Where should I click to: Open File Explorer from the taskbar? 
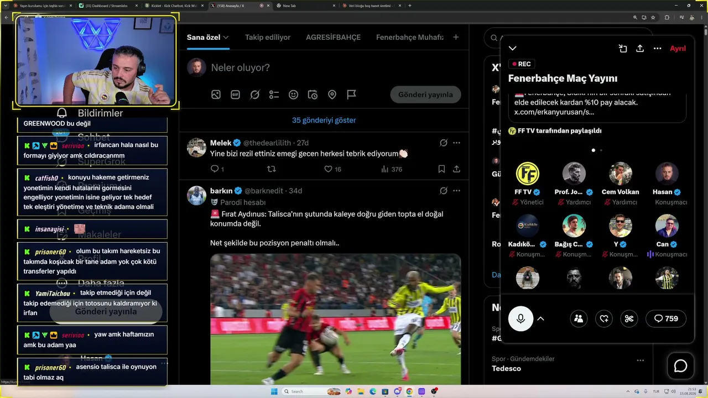[x=361, y=391]
